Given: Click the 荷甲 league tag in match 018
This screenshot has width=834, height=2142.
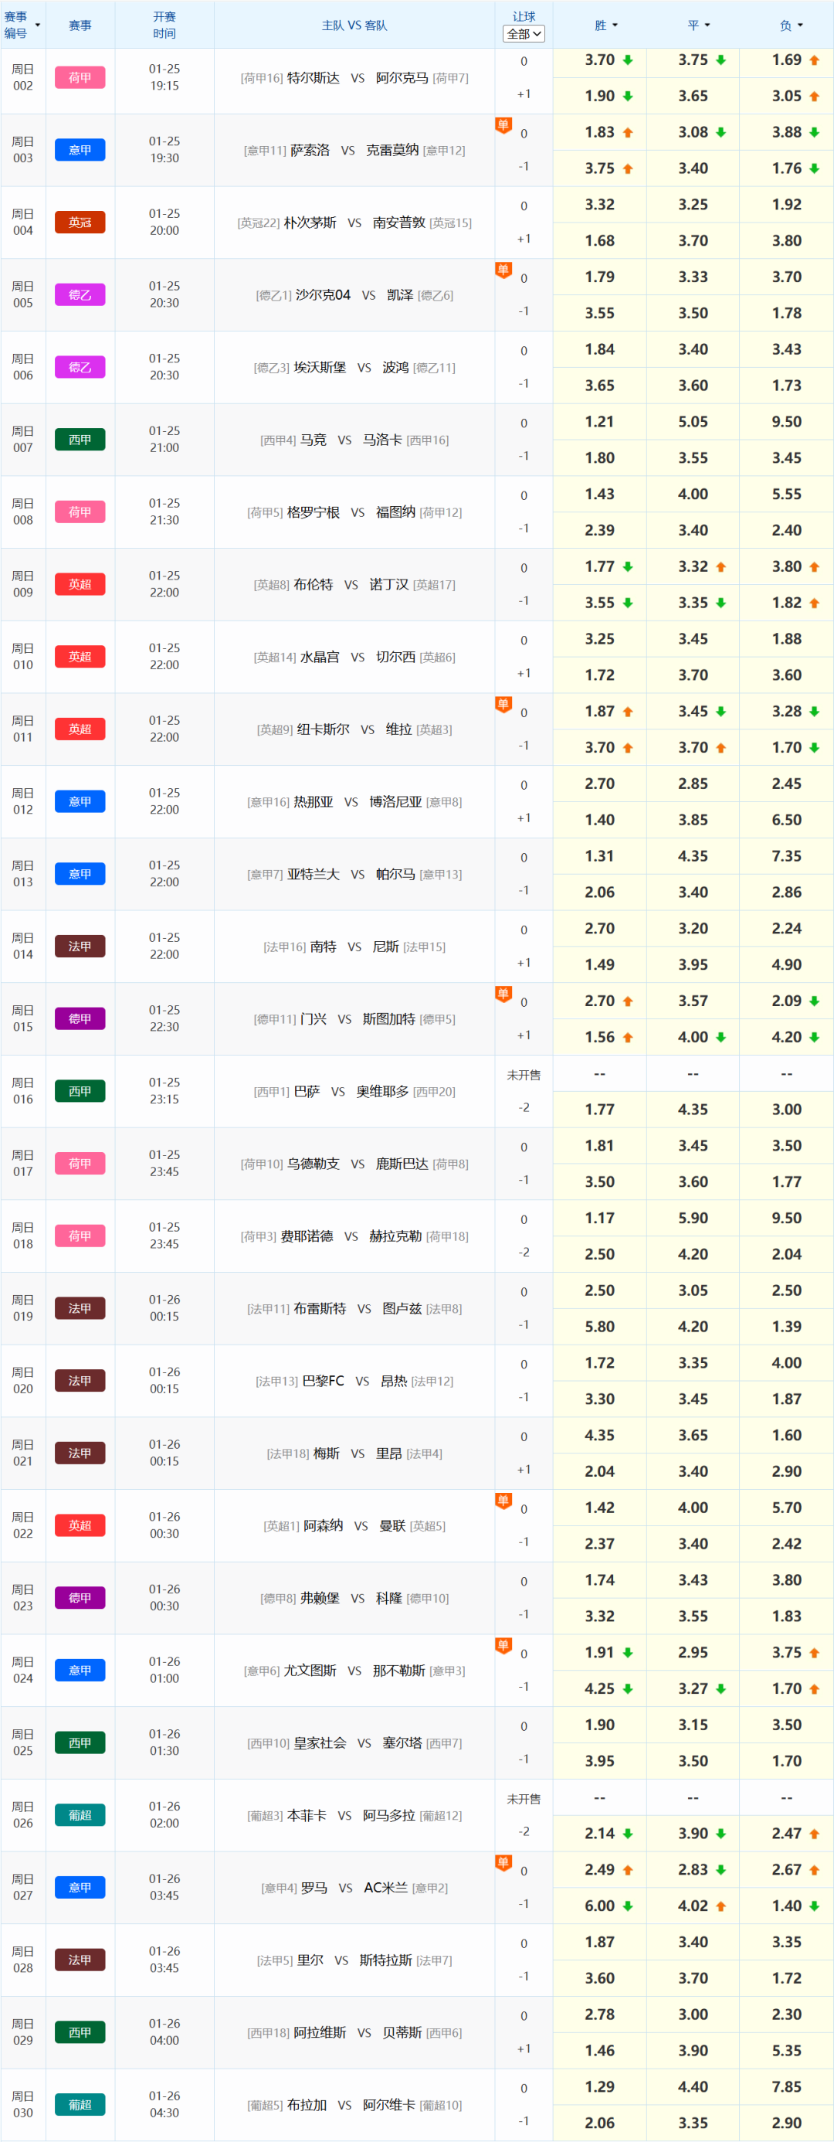Looking at the screenshot, I should click(80, 1236).
